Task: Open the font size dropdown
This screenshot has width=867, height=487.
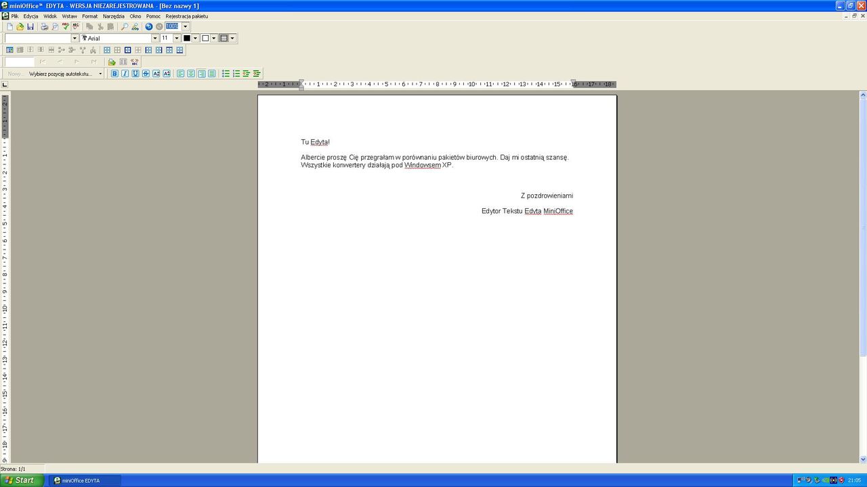Action: [x=177, y=39]
